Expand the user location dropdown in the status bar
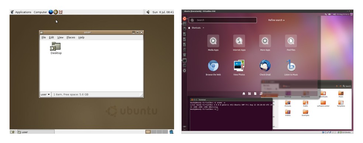The image size is (363, 143). (45, 94)
